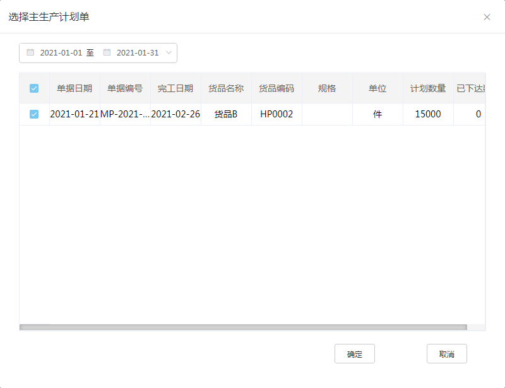505x388 pixels.
Task: Confirm selection with 确定 button
Action: [x=355, y=354]
